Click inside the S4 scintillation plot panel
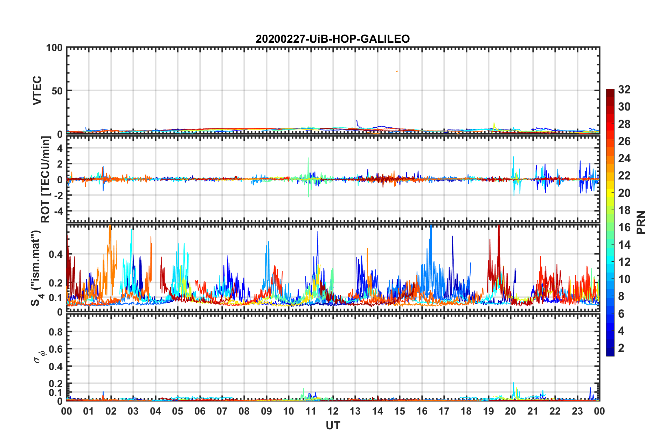The height and width of the screenshot is (445, 666). (x=333, y=268)
